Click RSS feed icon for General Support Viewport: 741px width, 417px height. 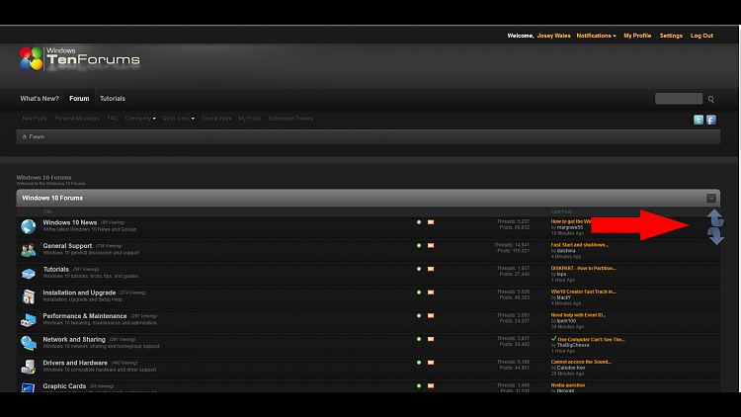(431, 245)
